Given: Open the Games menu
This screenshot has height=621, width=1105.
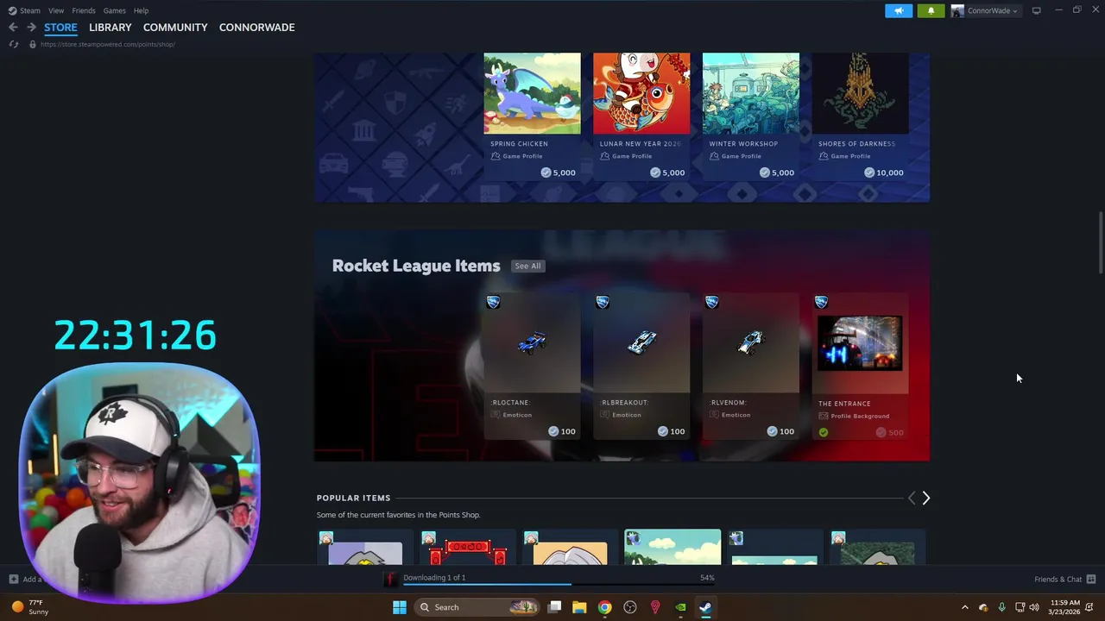Looking at the screenshot, I should [x=115, y=10].
